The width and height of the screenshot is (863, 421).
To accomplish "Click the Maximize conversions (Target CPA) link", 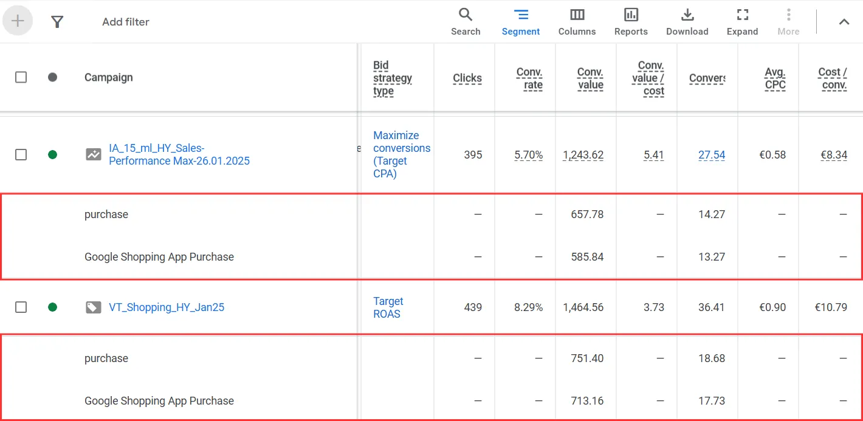I will (402, 154).
